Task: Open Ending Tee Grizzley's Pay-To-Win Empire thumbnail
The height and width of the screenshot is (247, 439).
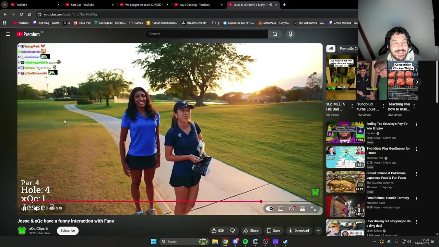Action: click(x=345, y=132)
